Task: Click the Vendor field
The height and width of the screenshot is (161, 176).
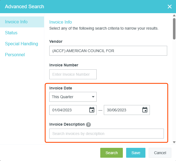Action: 108,51
